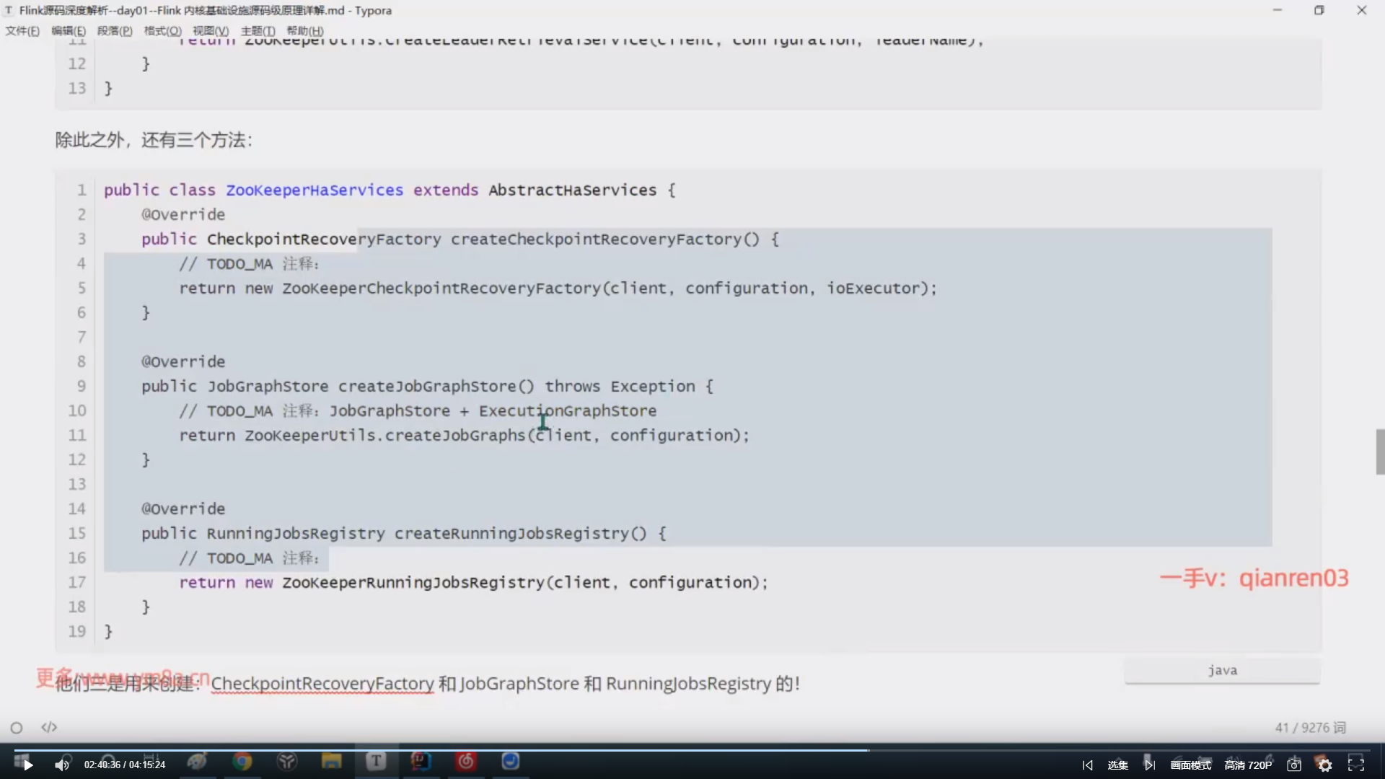Open the 选集 episode list
Viewport: 1385px width, 779px height.
1117,765
